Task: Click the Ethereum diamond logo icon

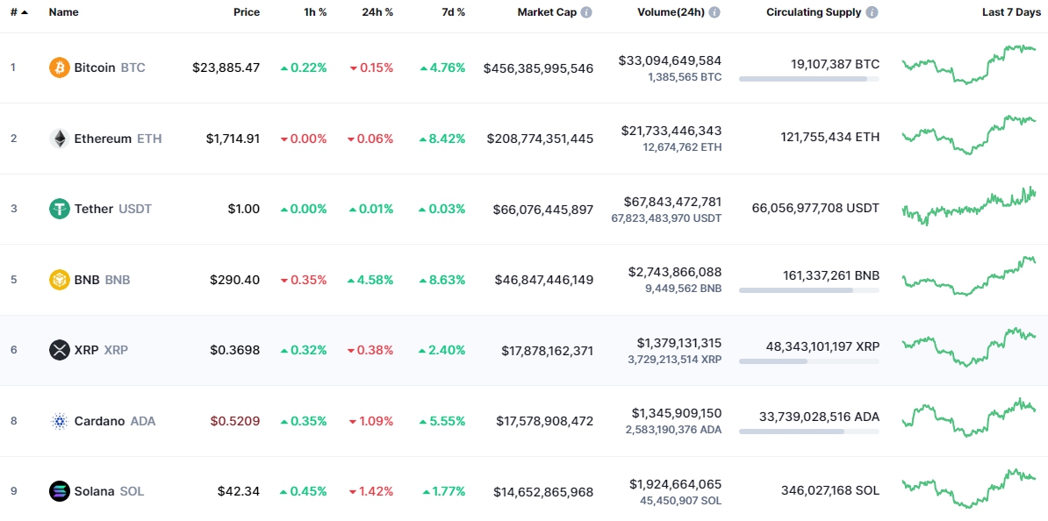Action: click(x=60, y=139)
